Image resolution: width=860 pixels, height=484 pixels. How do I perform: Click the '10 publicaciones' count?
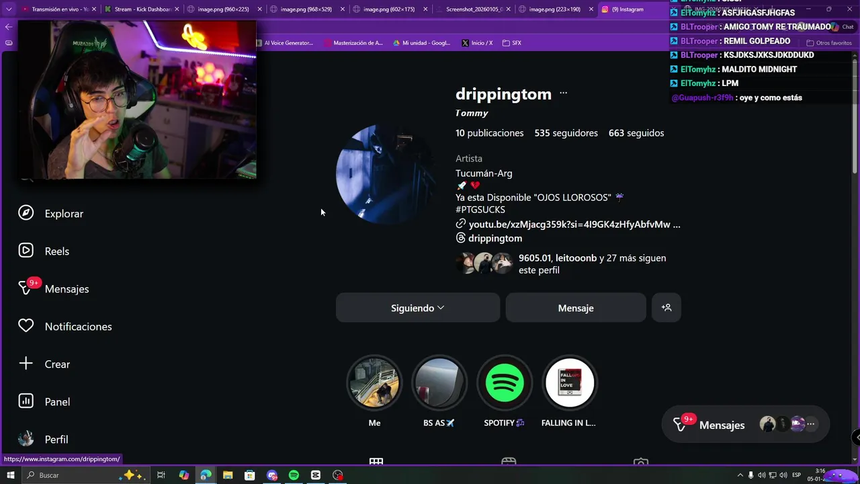click(489, 133)
